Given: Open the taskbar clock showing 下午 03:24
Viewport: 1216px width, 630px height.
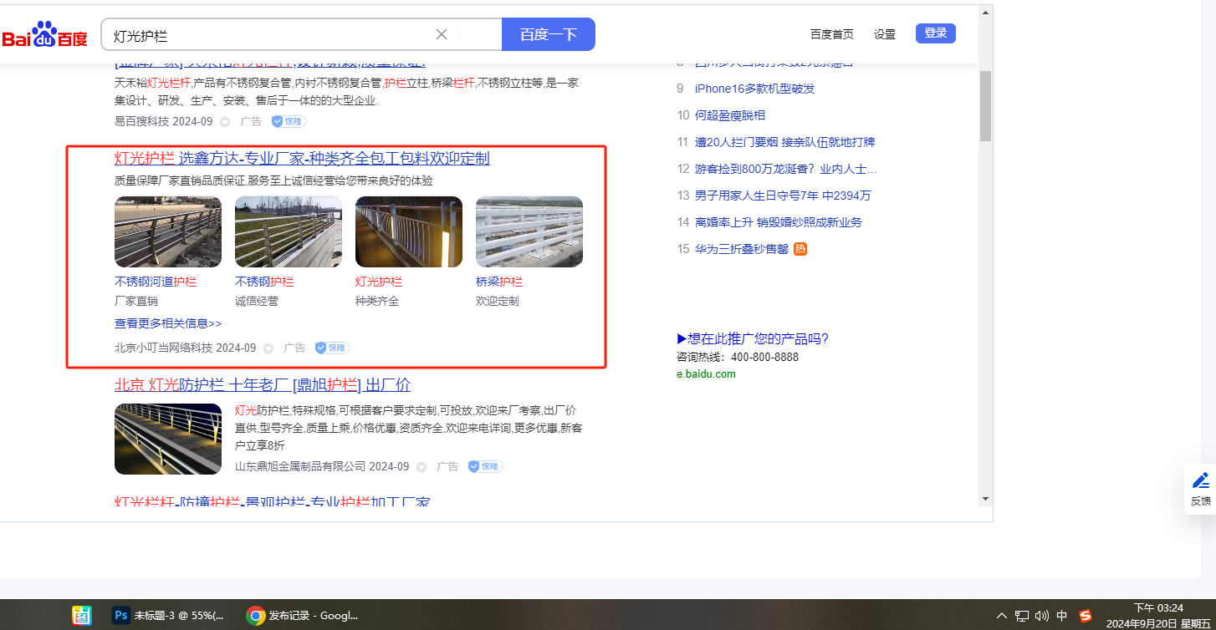Looking at the screenshot, I should [x=1158, y=616].
